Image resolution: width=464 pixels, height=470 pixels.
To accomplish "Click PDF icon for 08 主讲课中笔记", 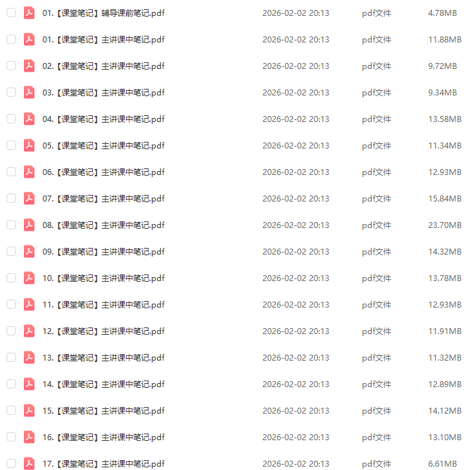I will click(x=29, y=225).
